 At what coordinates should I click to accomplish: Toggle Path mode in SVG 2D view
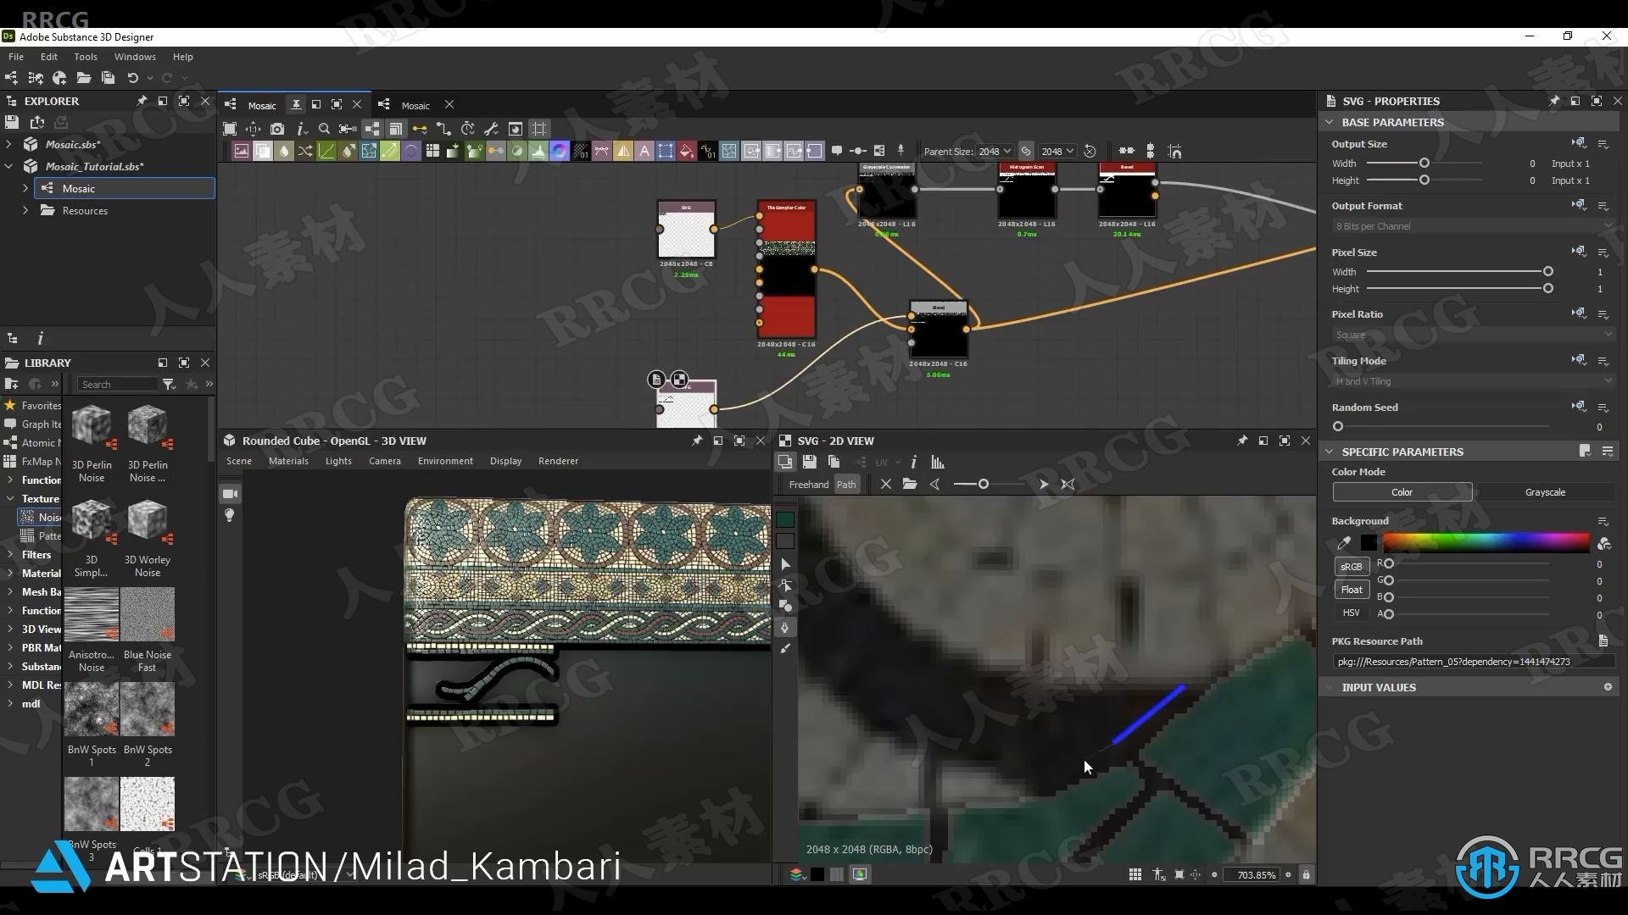[848, 484]
